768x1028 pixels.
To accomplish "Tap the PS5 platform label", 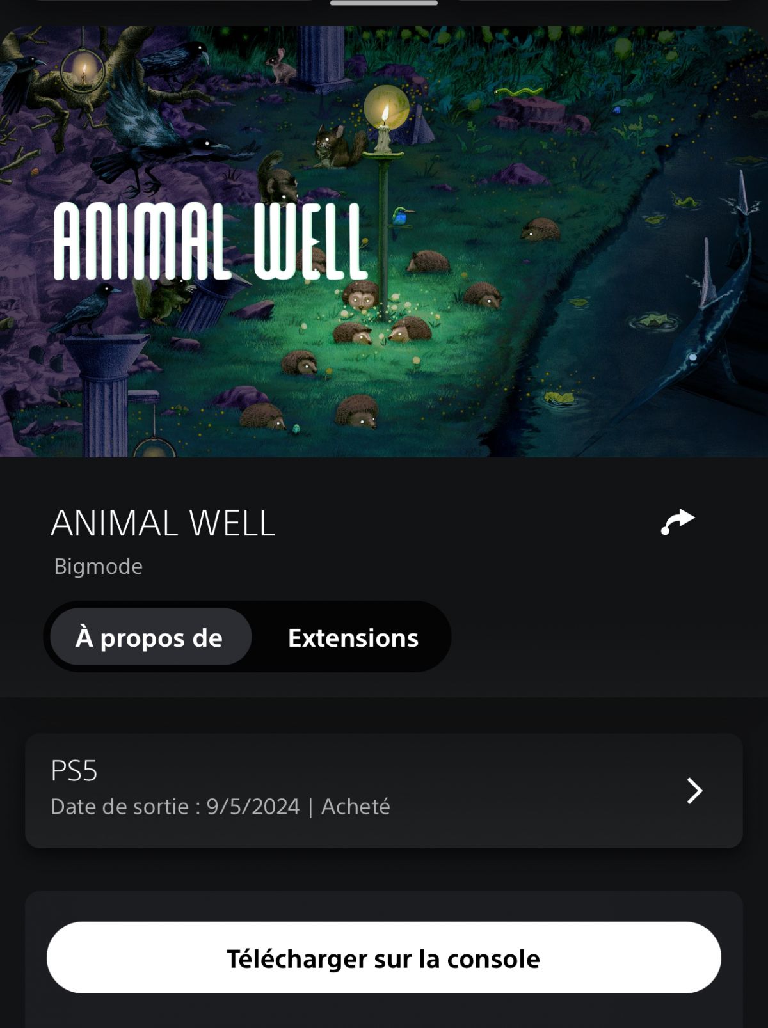I will pyautogui.click(x=74, y=771).
